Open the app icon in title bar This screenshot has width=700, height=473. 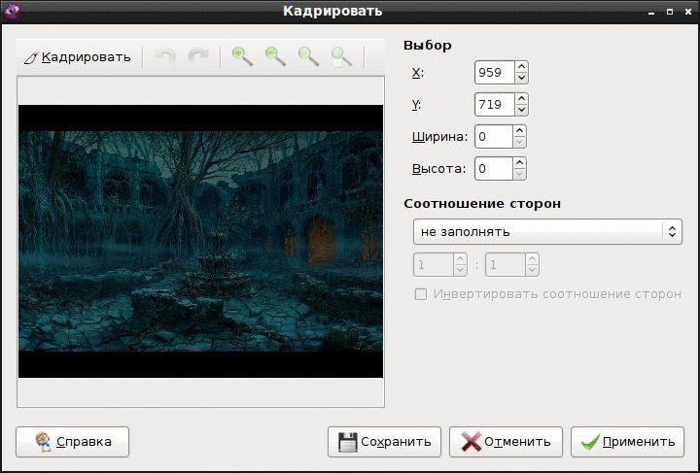11,11
